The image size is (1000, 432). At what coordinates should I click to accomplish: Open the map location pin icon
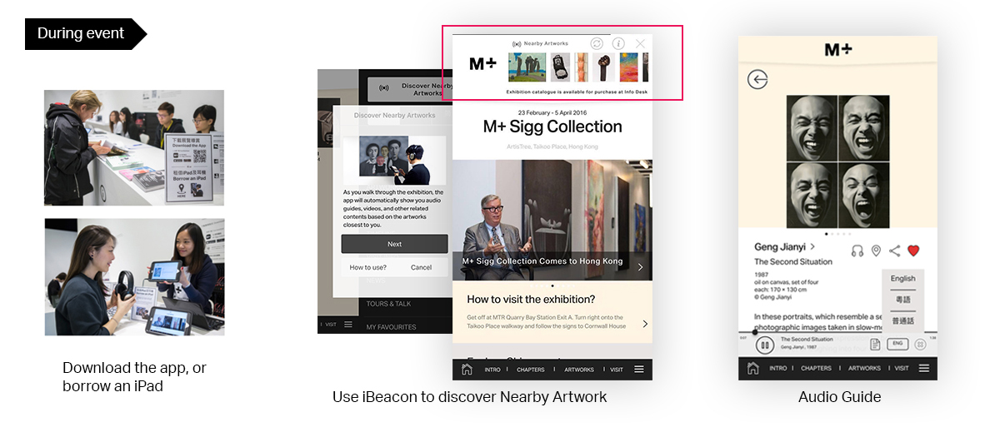(x=876, y=251)
